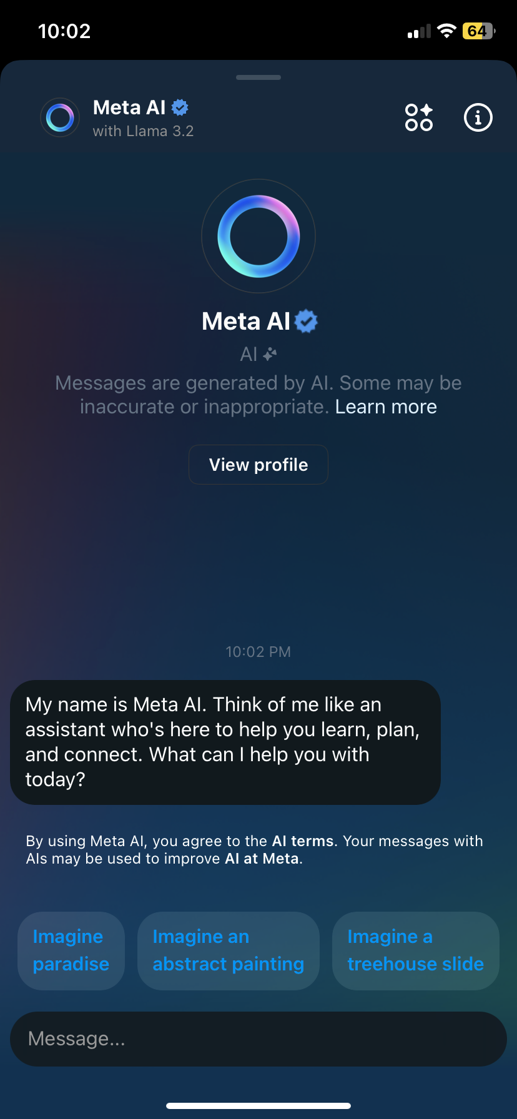Tap the Meta AI with Llama 3.2 header title
The width and height of the screenshot is (517, 1119).
[x=143, y=118]
